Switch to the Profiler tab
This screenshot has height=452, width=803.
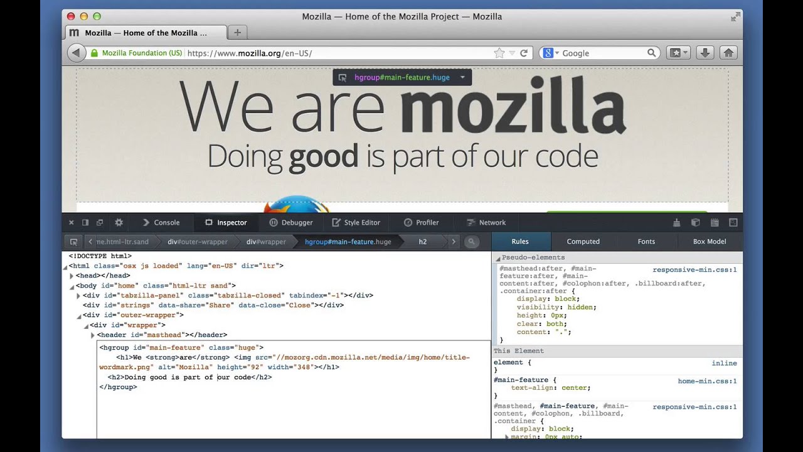(422, 222)
